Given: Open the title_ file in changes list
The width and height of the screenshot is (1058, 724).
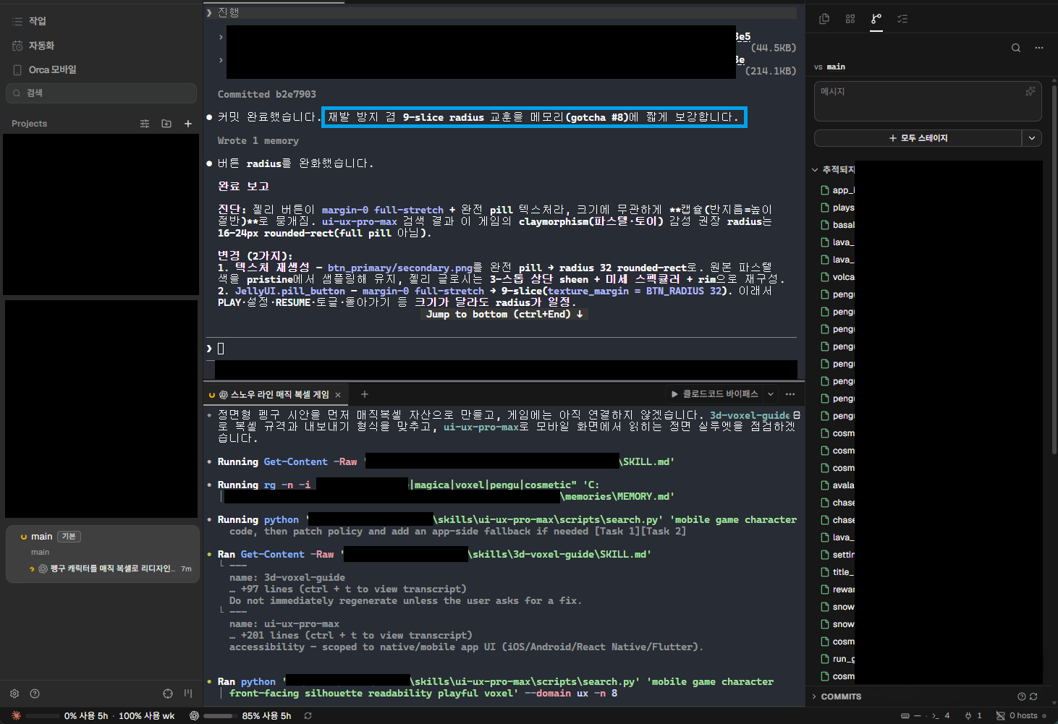Looking at the screenshot, I should [x=844, y=572].
